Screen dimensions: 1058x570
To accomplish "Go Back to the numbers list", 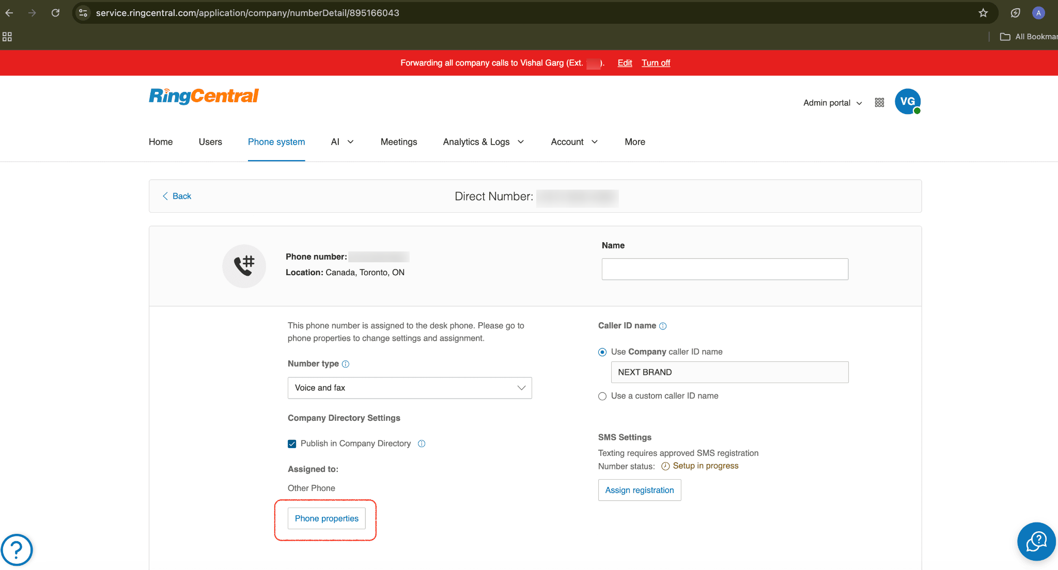I will point(177,196).
